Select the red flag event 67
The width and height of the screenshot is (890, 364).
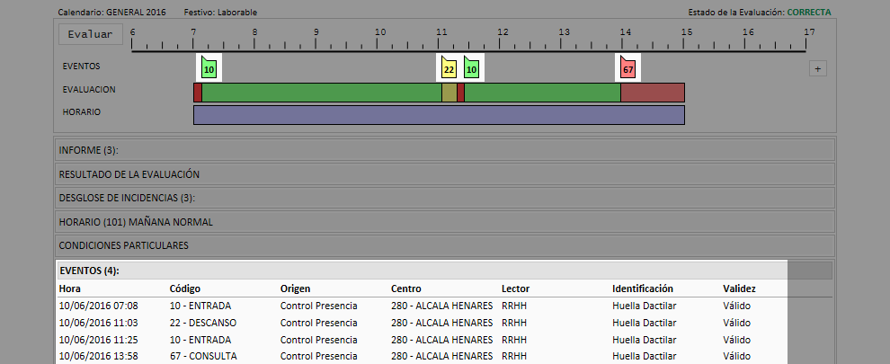tap(627, 67)
